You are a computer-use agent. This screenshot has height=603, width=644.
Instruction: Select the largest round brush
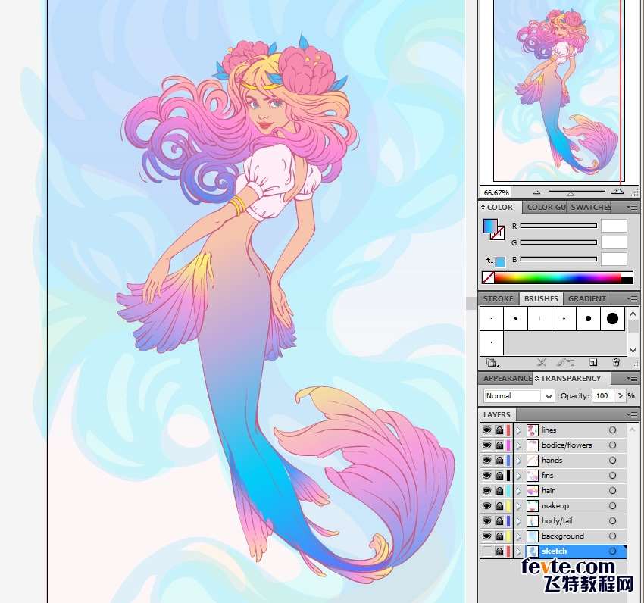[612, 318]
